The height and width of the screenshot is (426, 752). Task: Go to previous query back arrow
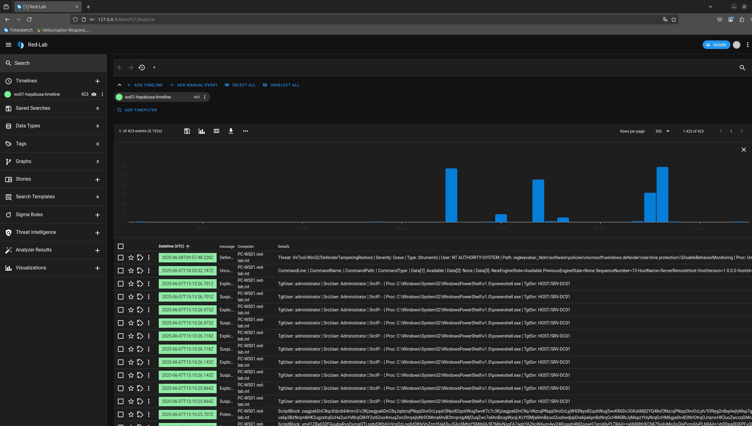click(x=120, y=68)
